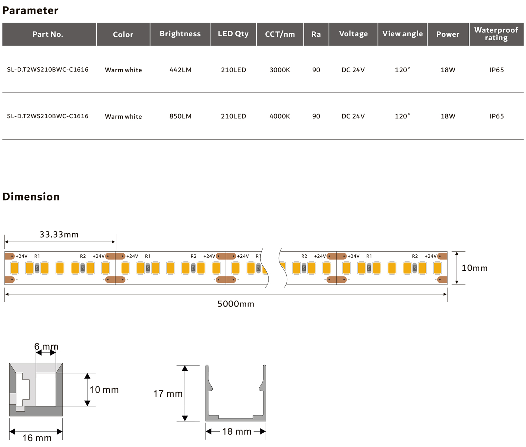Click the 5000mm total length label
The image size is (526, 447).
coord(236,304)
